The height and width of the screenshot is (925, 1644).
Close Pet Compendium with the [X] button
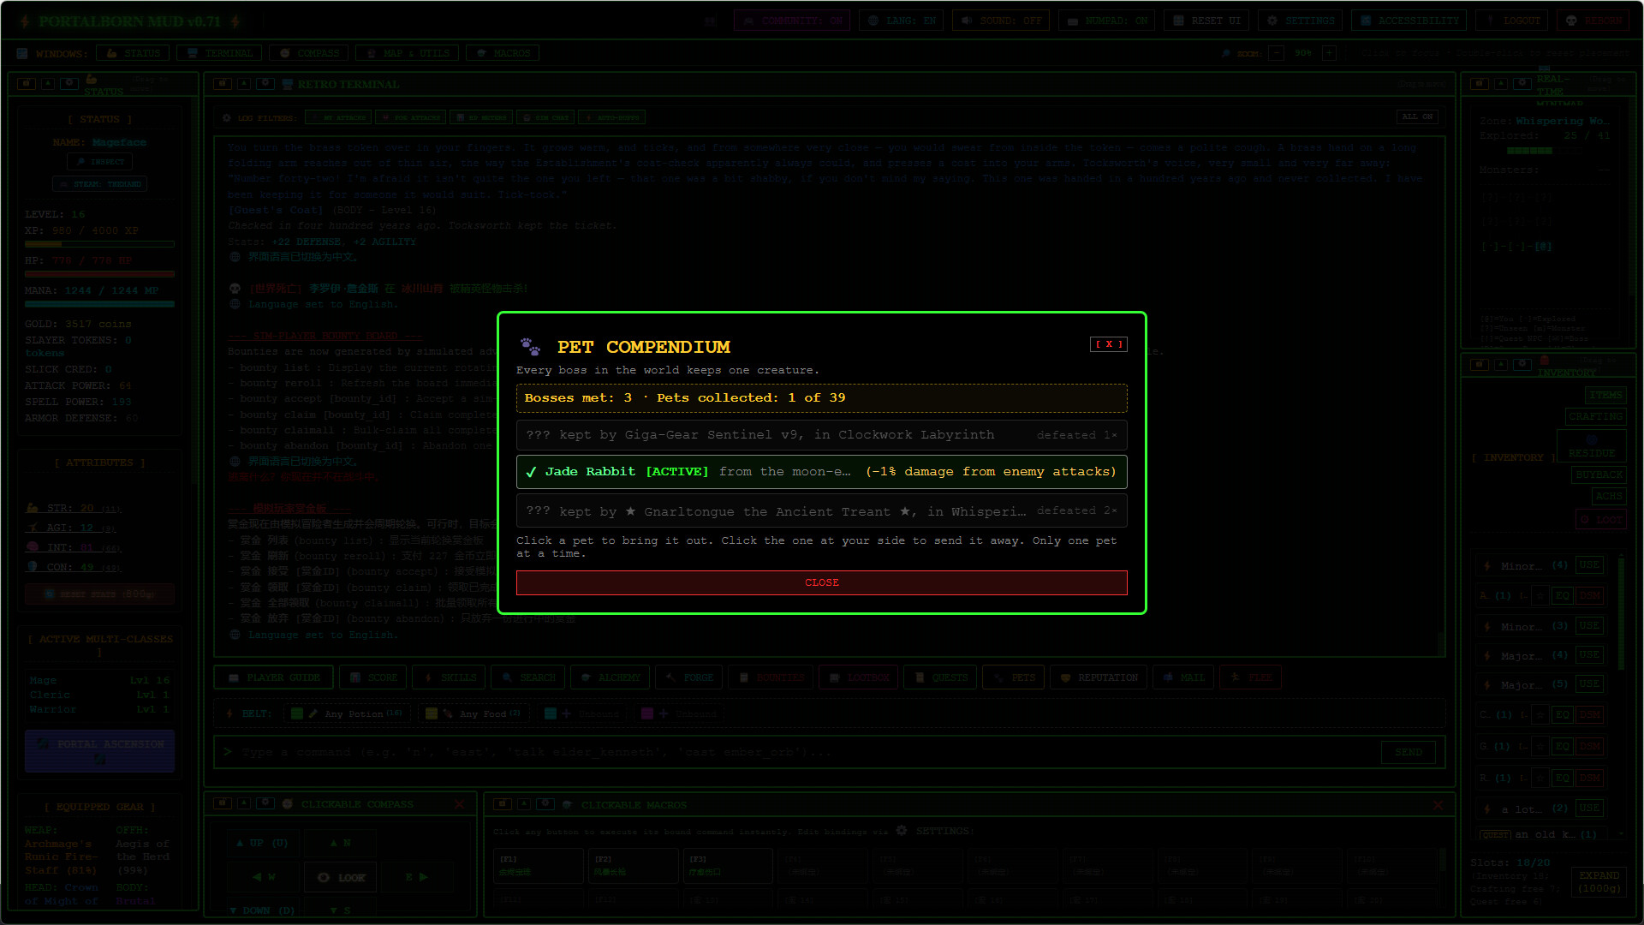(x=1108, y=344)
